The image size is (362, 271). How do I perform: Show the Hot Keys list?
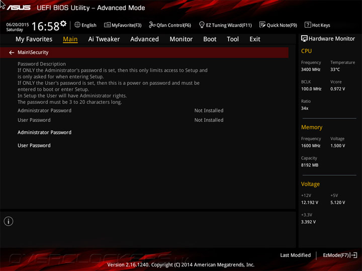tap(321, 25)
